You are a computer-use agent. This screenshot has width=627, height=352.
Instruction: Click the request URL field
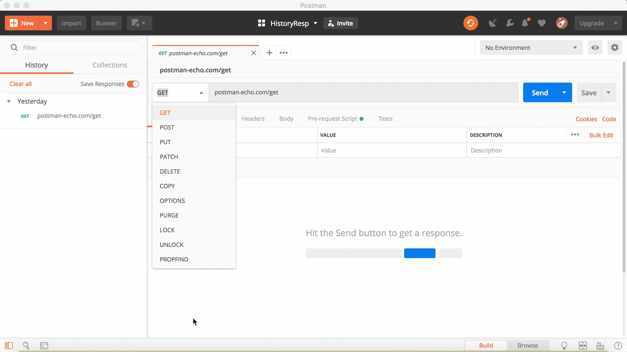[363, 92]
